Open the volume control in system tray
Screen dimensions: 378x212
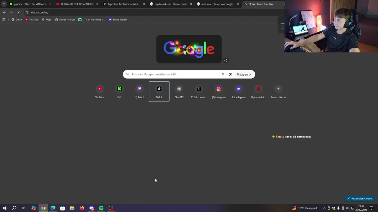pyautogui.click(x=348, y=208)
